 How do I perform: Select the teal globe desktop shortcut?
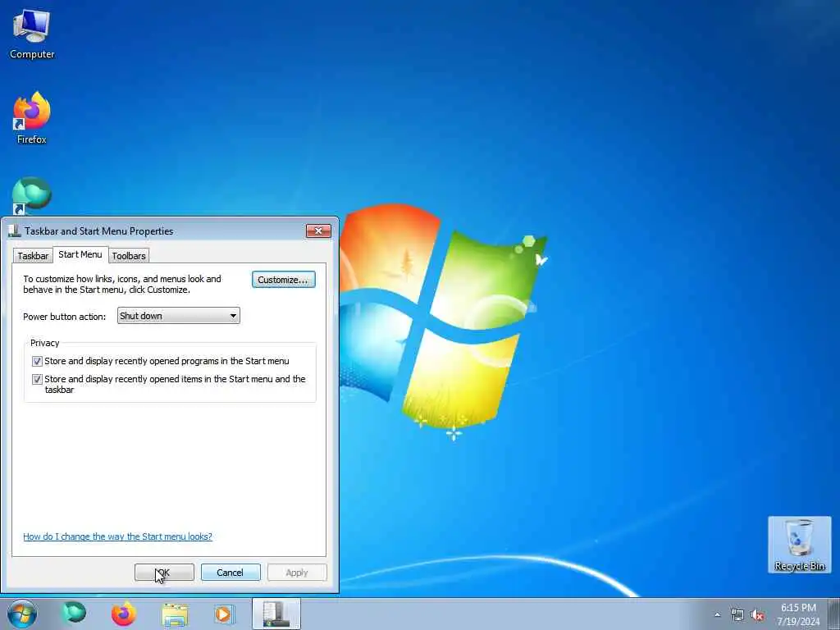(32, 195)
